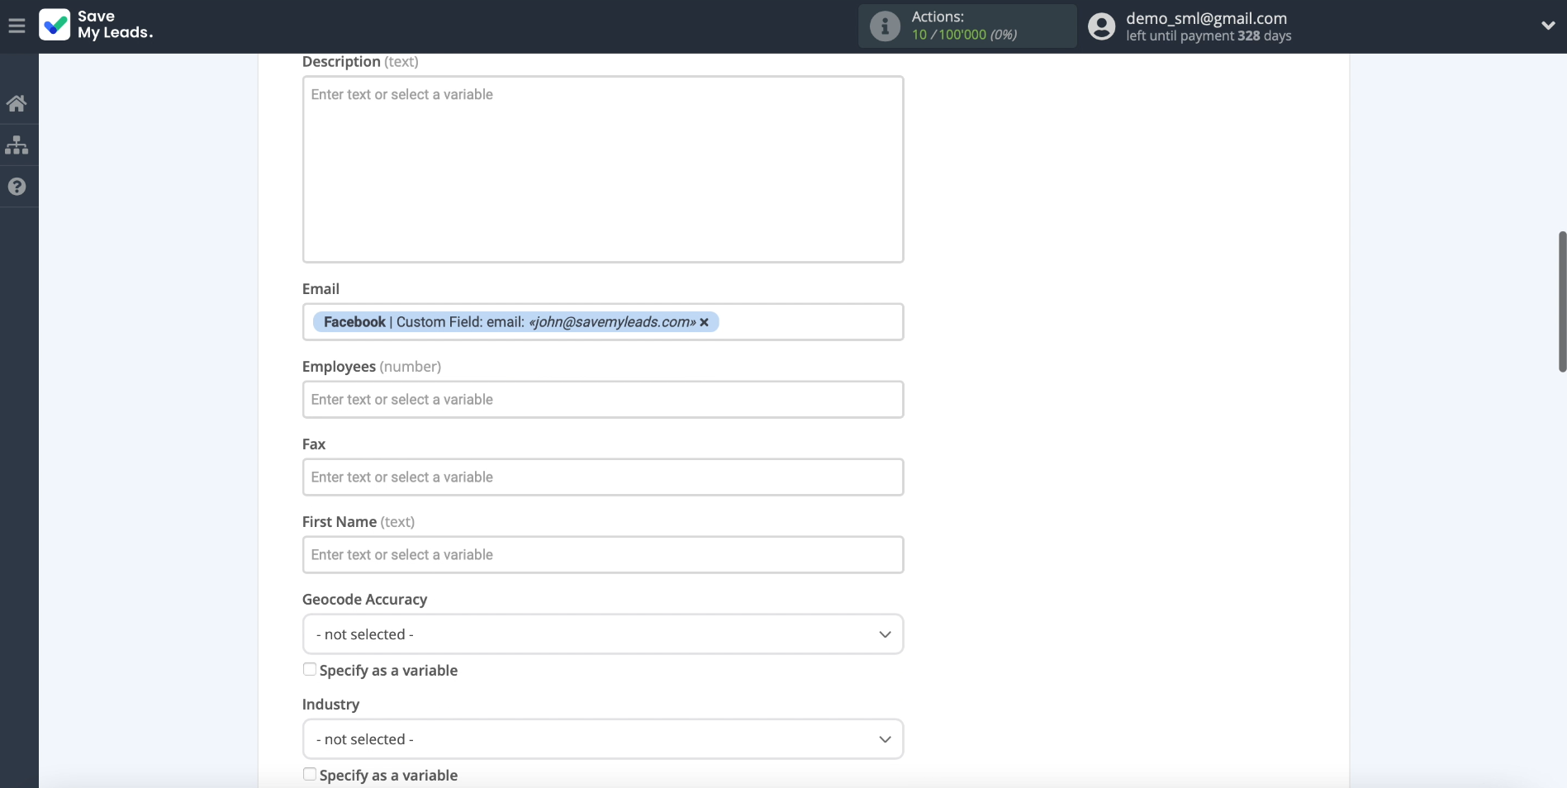The width and height of the screenshot is (1567, 788).
Task: Check Specify as a variable under Industry
Action: (310, 775)
